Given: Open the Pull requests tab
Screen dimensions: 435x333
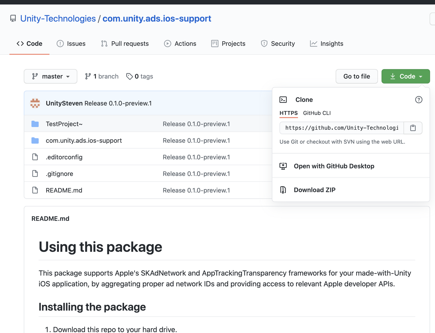Looking at the screenshot, I should [125, 43].
